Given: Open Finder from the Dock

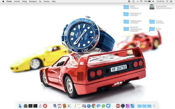Looking at the screenshot, I should [x=21, y=106].
